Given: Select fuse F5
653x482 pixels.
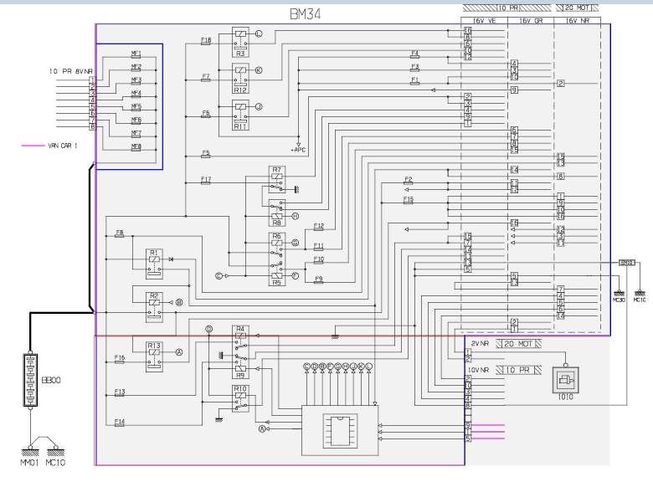Looking at the screenshot, I should 206,154.
